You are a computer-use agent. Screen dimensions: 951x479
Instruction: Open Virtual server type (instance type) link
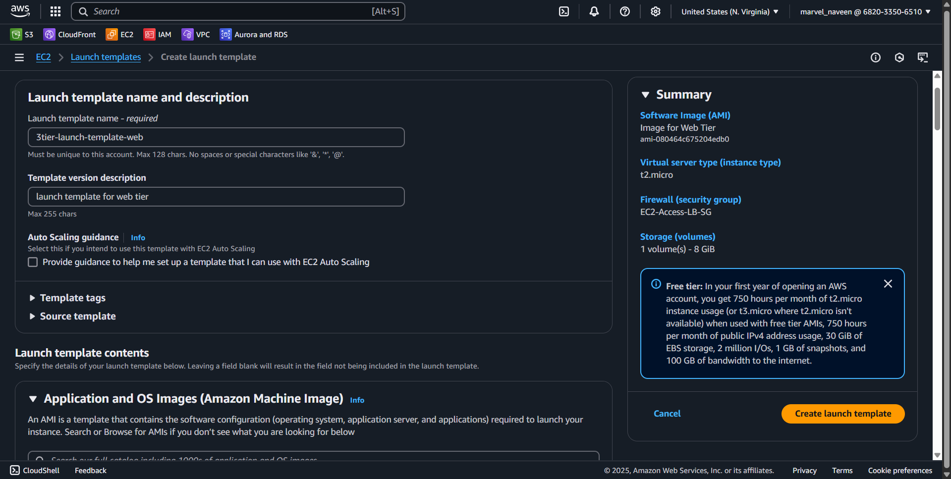(x=710, y=162)
